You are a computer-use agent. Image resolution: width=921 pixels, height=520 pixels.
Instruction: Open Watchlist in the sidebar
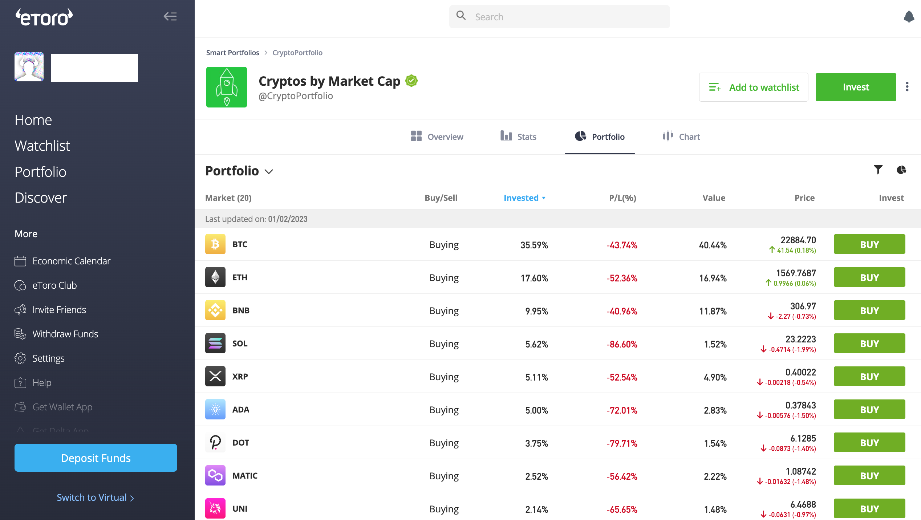click(x=42, y=146)
